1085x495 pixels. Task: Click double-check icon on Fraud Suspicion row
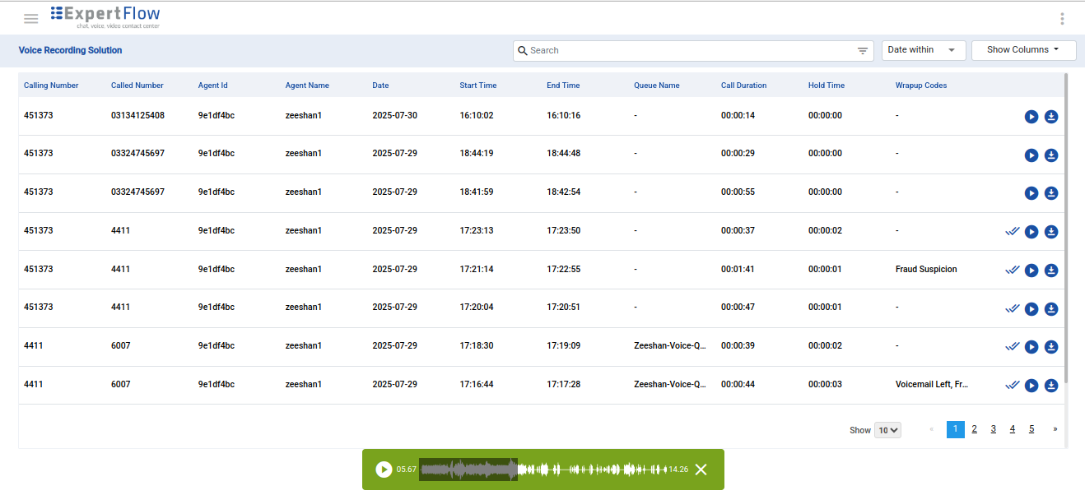(x=1012, y=270)
